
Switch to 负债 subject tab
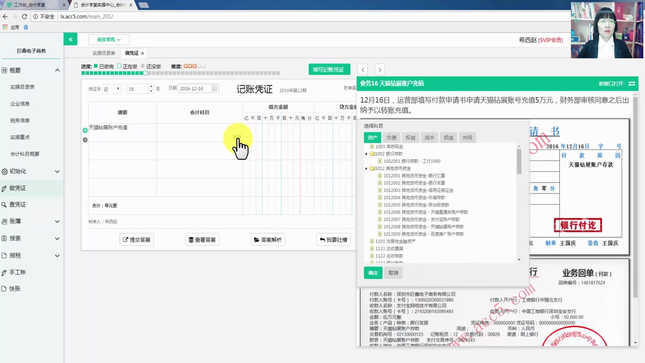pyautogui.click(x=391, y=137)
